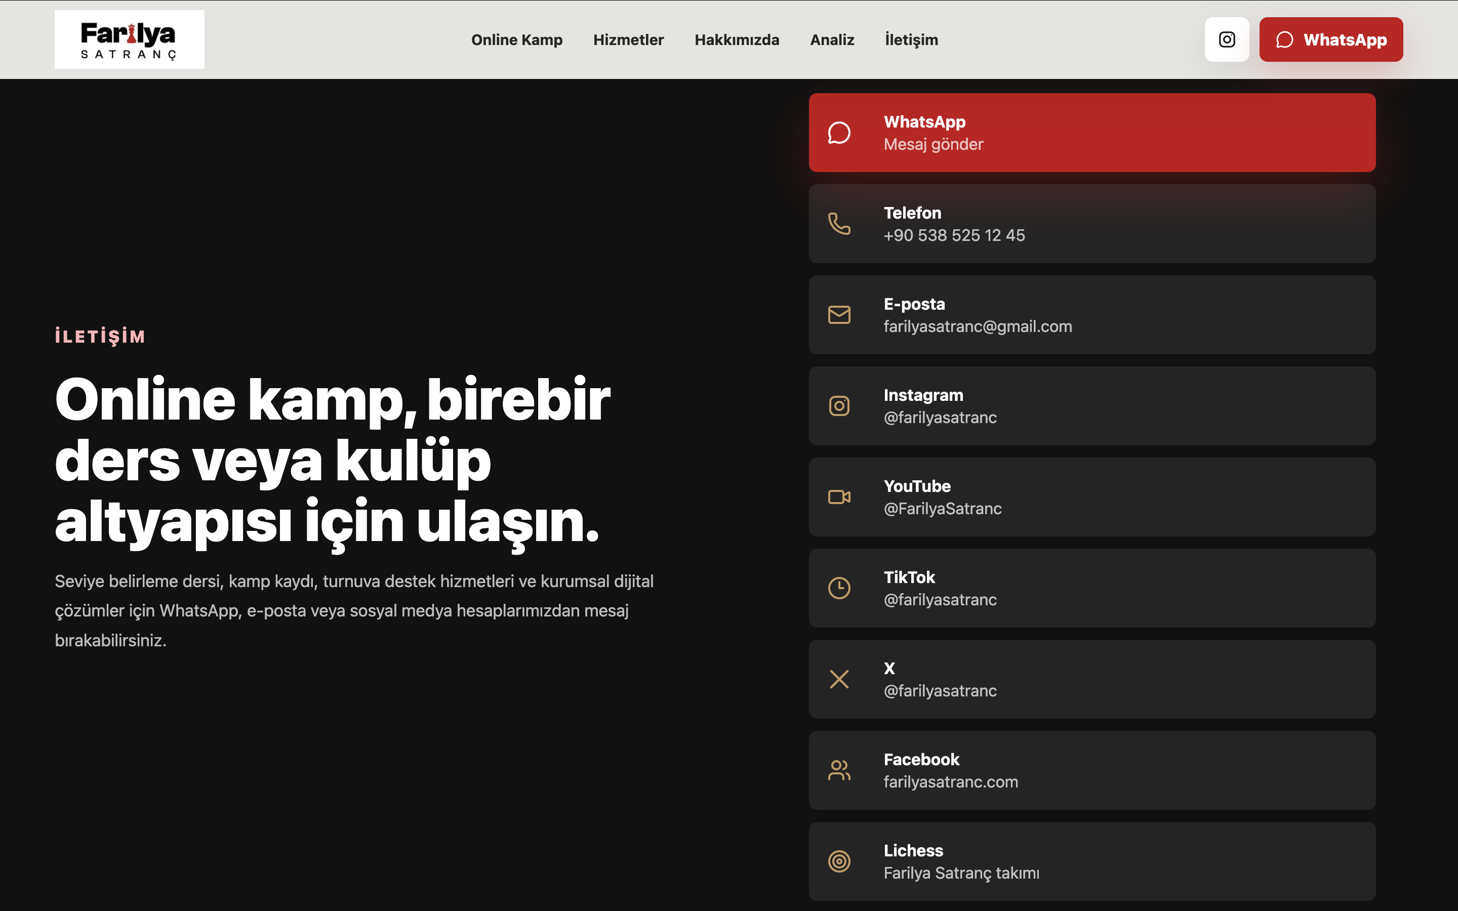Click the X cross icon
This screenshot has height=911, width=1458.
pos(839,679)
